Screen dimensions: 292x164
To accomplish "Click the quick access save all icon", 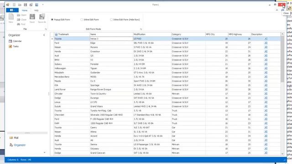I will pos(31,5).
